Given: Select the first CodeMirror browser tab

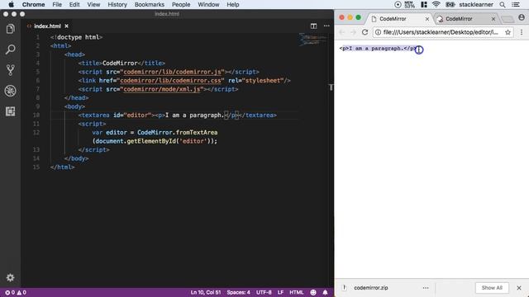Looking at the screenshot, I should click(x=398, y=19).
